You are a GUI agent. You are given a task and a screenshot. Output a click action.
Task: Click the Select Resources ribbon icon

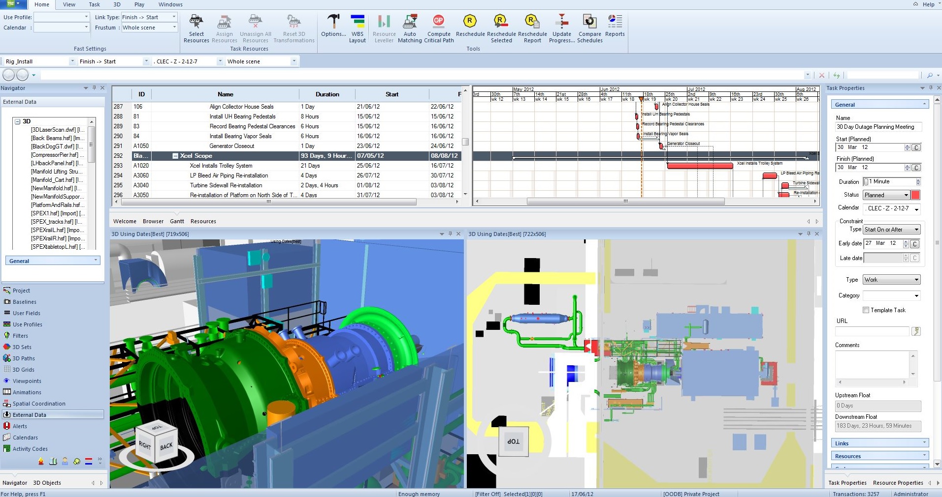196,29
